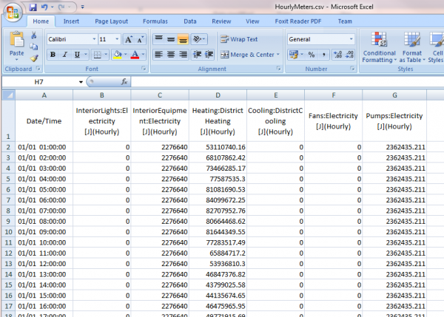Toggle Wrap Text
Screen dimensions: 444x317
239,39
